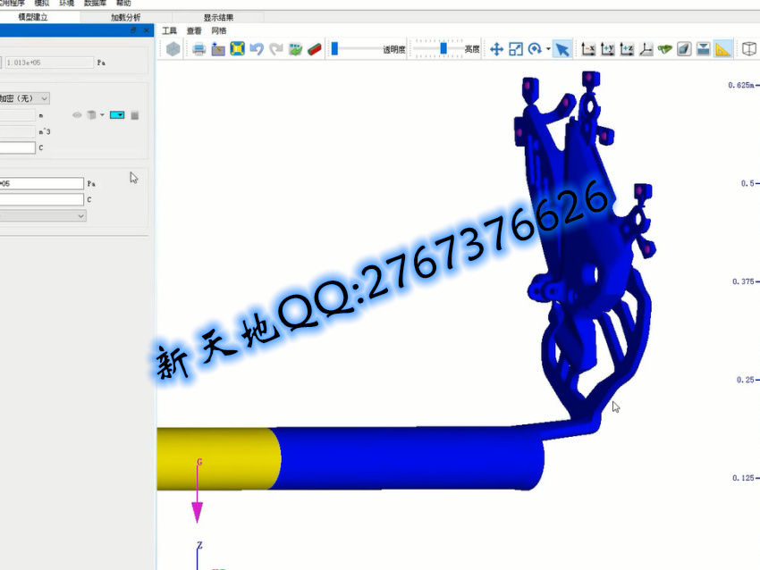Select the zoom-to-box tool
Viewport: 760px width, 570px height.
(516, 50)
